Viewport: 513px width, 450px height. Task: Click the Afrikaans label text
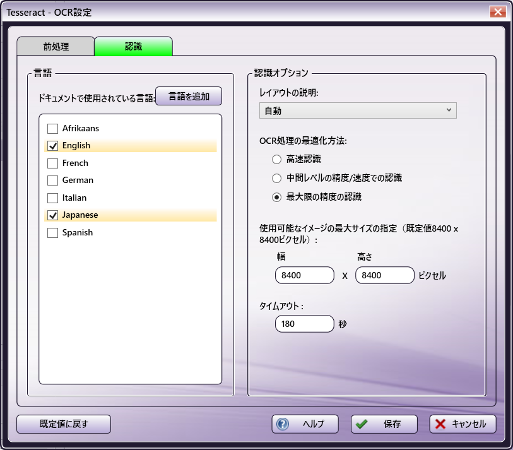pyautogui.click(x=81, y=128)
